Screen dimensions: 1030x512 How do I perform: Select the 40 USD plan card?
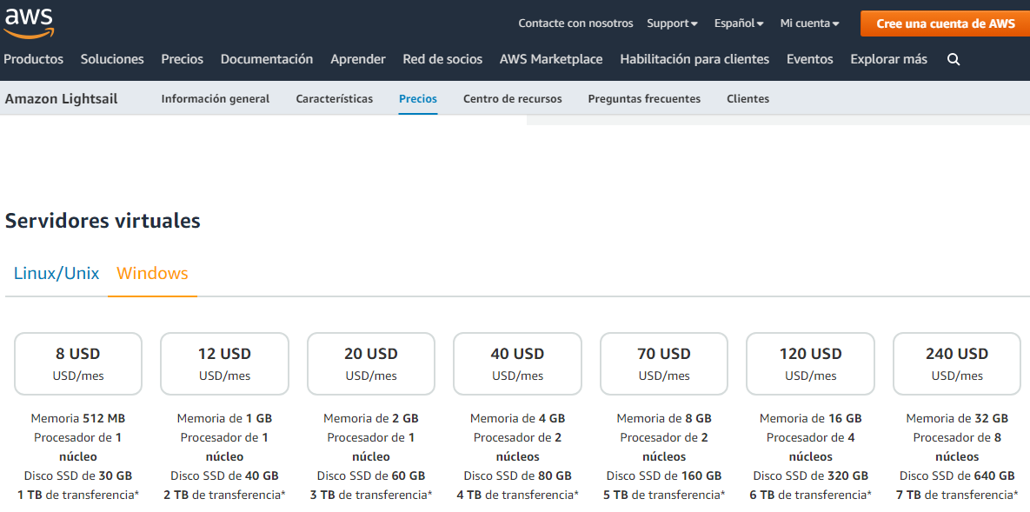(518, 363)
